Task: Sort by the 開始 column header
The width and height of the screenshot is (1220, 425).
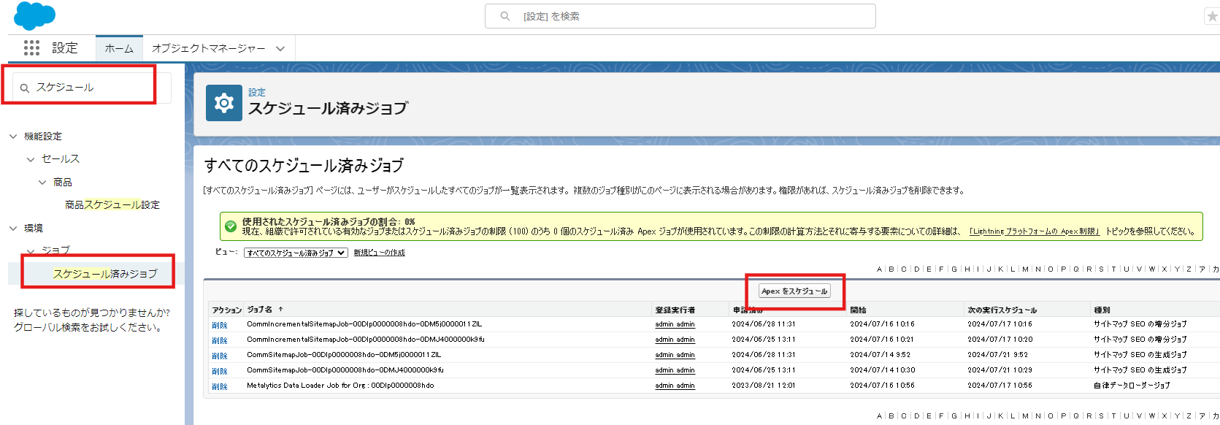Action: (x=858, y=310)
